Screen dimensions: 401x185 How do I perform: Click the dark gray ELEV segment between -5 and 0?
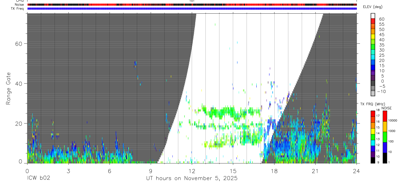[373, 83]
